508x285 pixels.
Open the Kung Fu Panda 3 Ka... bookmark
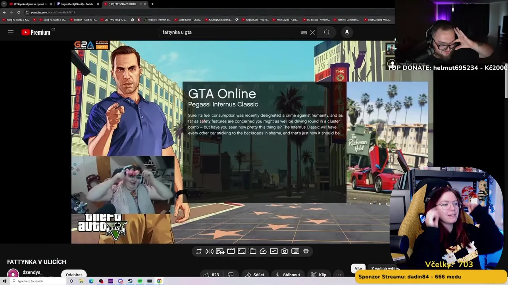pos(16,19)
